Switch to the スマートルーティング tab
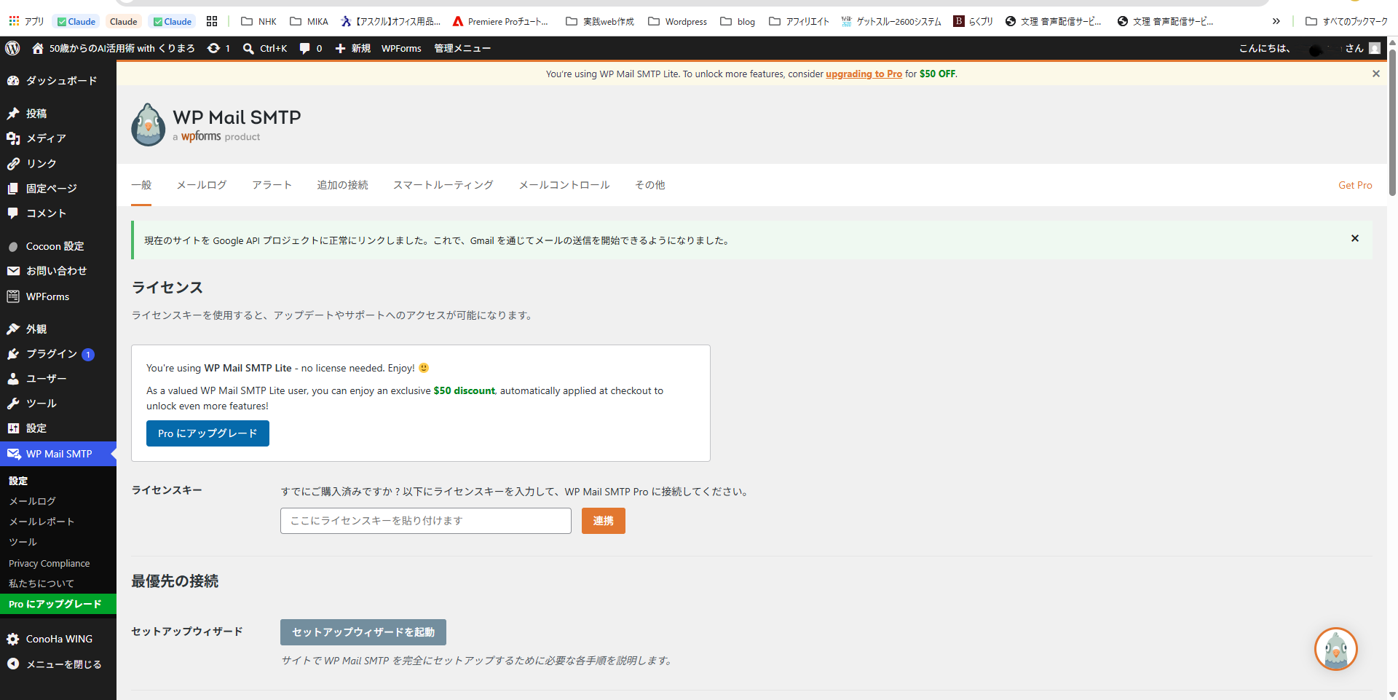1398x700 pixels. [x=443, y=185]
